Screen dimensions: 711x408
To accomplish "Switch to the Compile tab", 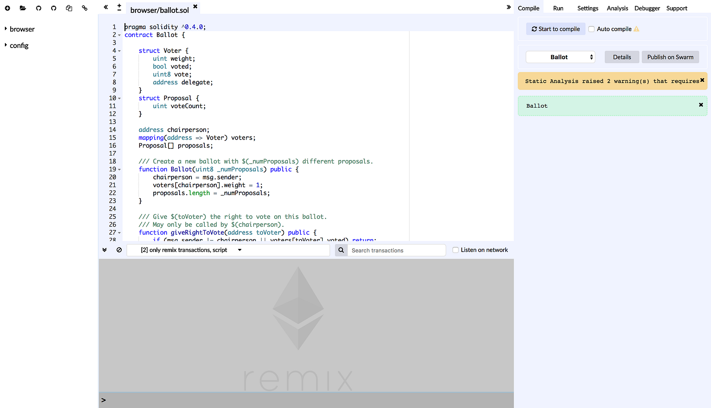I will pos(529,8).
